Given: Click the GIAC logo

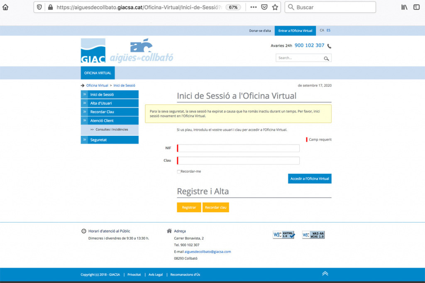Looking at the screenshot, I should pos(93,51).
